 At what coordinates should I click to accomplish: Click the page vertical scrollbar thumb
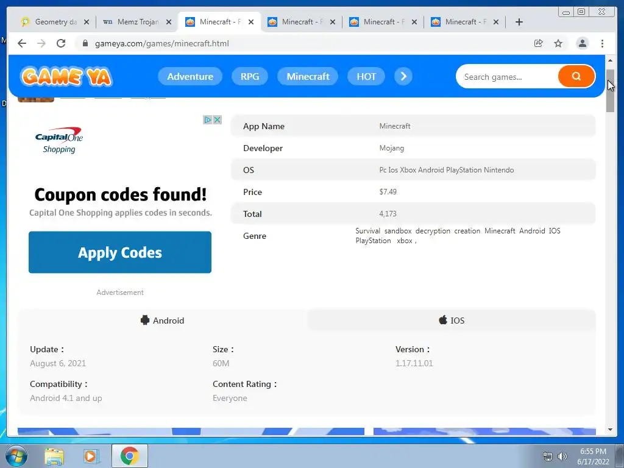click(x=610, y=91)
